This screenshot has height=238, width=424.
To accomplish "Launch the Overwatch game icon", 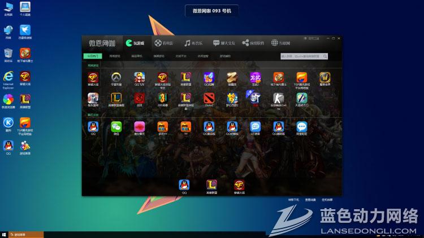I will [115, 77].
